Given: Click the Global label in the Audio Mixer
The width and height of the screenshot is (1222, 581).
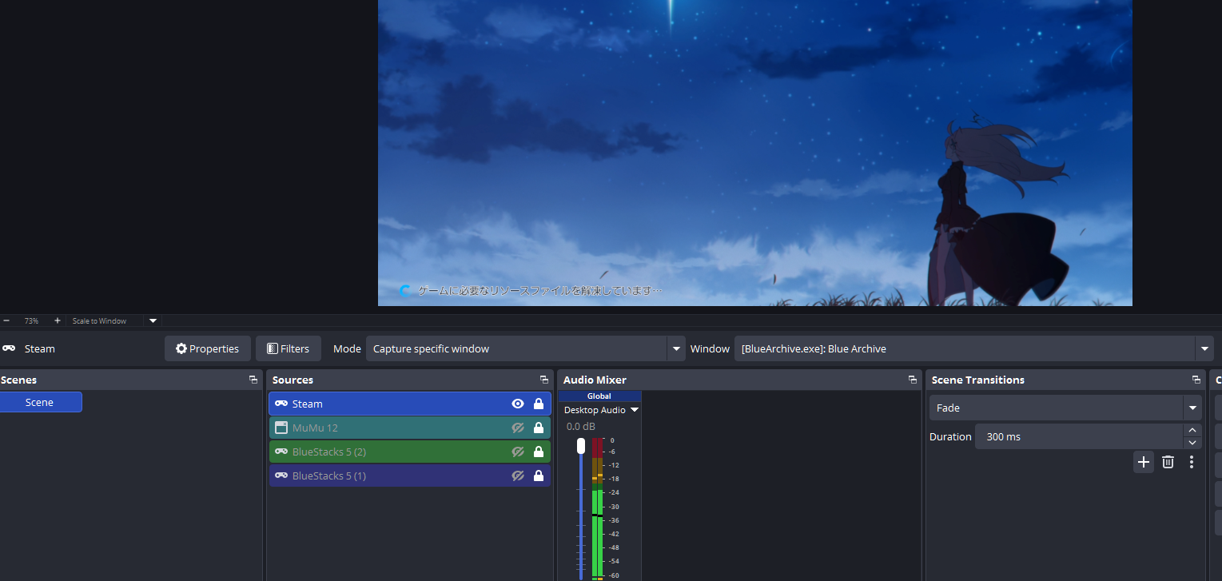Looking at the screenshot, I should coord(599,396).
